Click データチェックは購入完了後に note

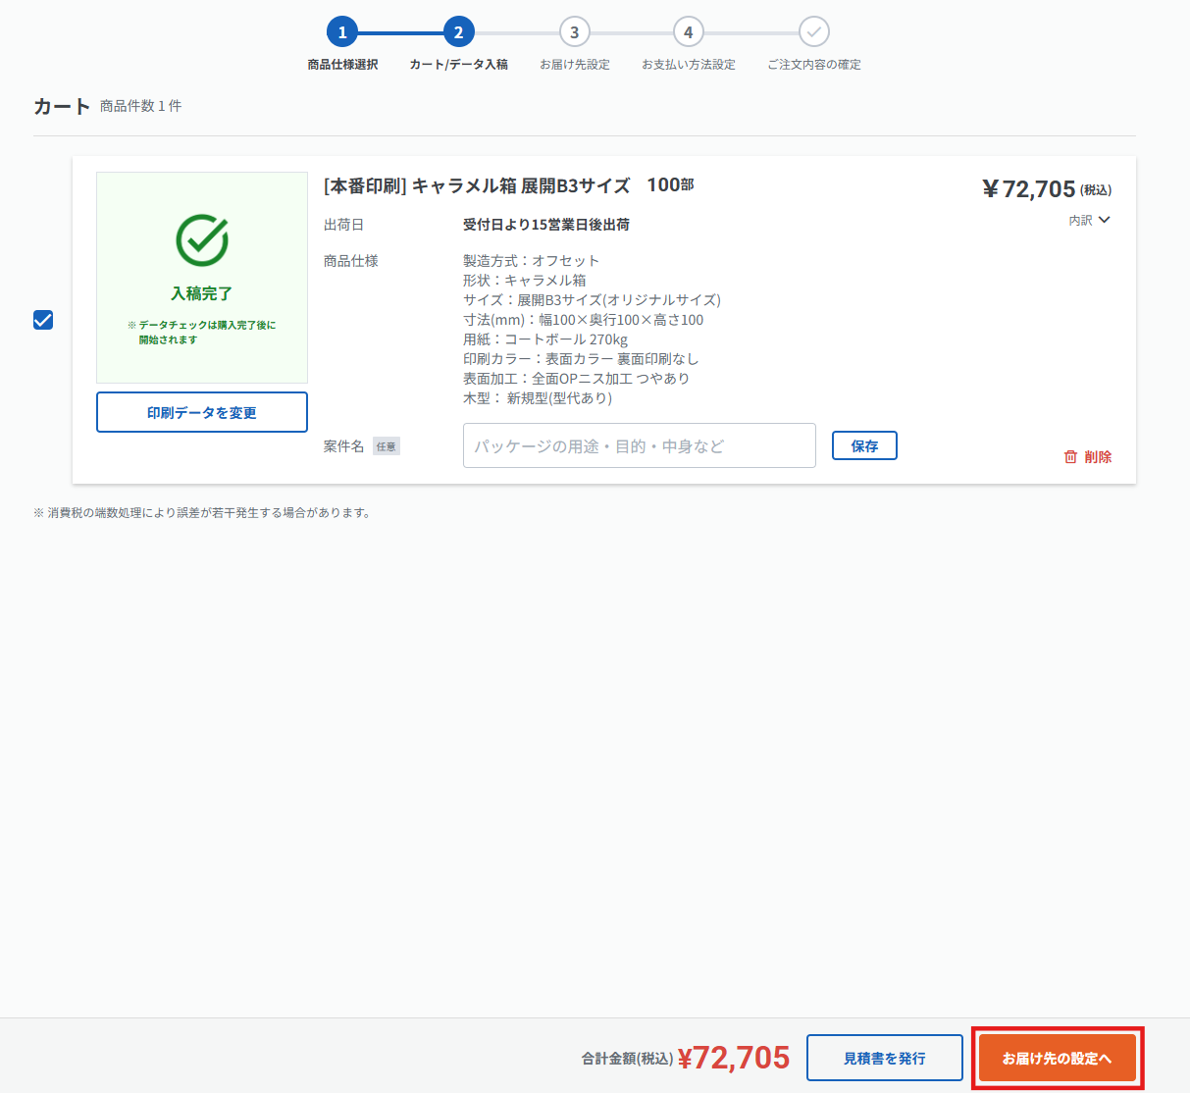(201, 333)
